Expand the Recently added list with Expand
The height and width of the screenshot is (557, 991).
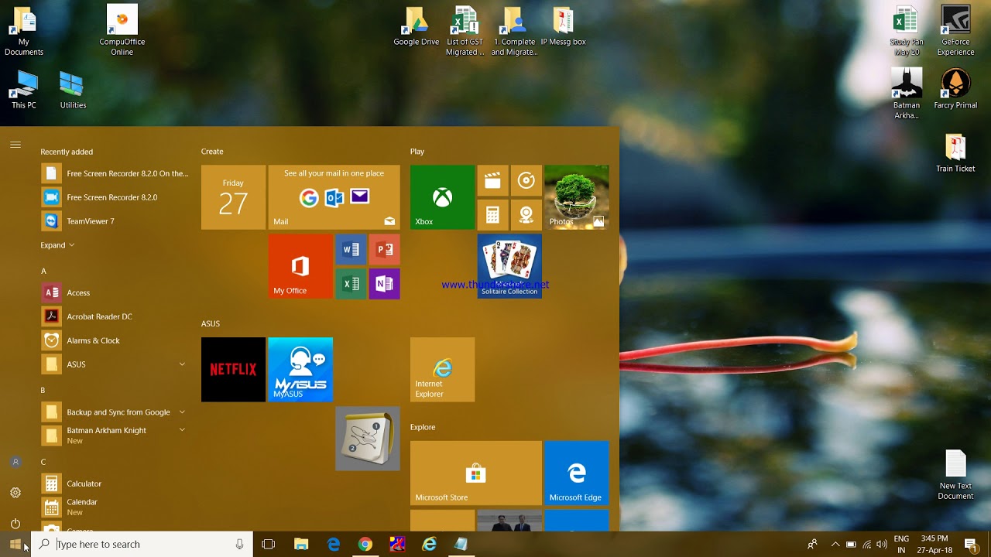tap(57, 245)
